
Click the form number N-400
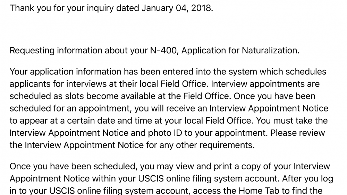[163, 50]
